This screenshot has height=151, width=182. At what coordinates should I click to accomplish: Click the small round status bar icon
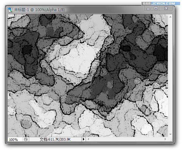(x=26, y=139)
